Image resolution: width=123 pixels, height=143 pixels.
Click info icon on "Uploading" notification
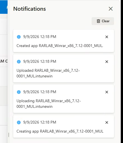click(19, 92)
